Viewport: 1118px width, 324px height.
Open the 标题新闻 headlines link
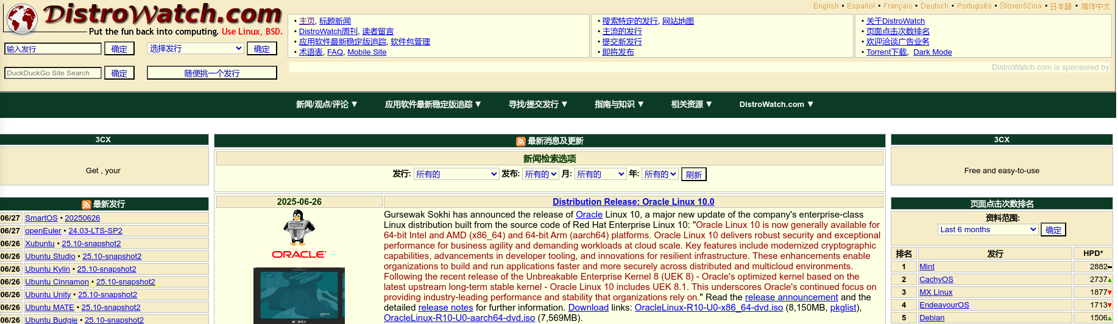click(335, 21)
